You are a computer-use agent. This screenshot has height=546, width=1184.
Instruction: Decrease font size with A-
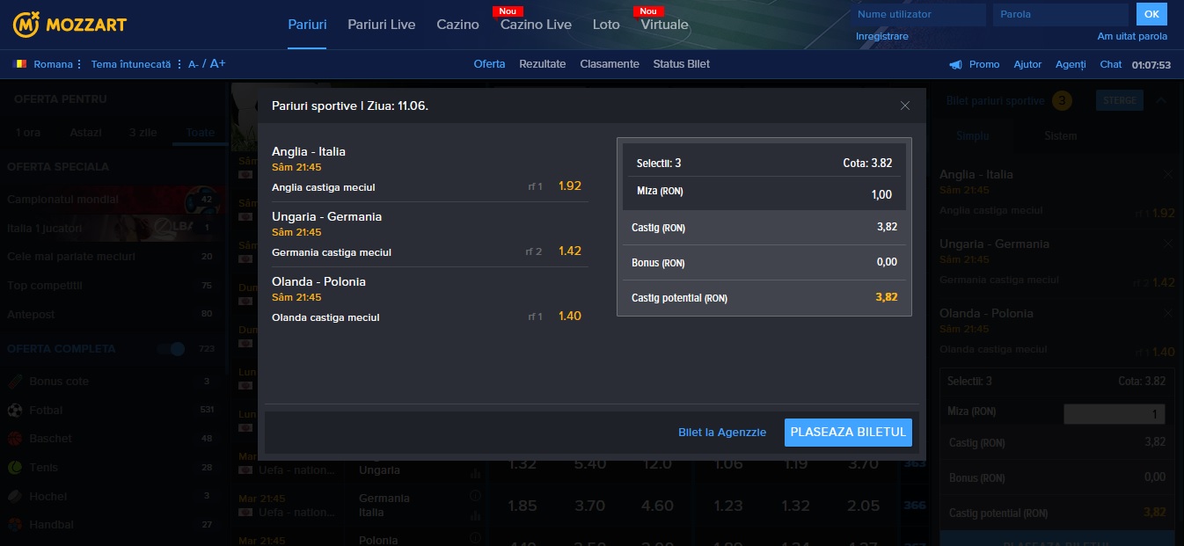click(x=193, y=64)
